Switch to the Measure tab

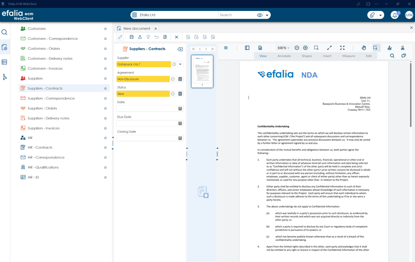(x=348, y=56)
